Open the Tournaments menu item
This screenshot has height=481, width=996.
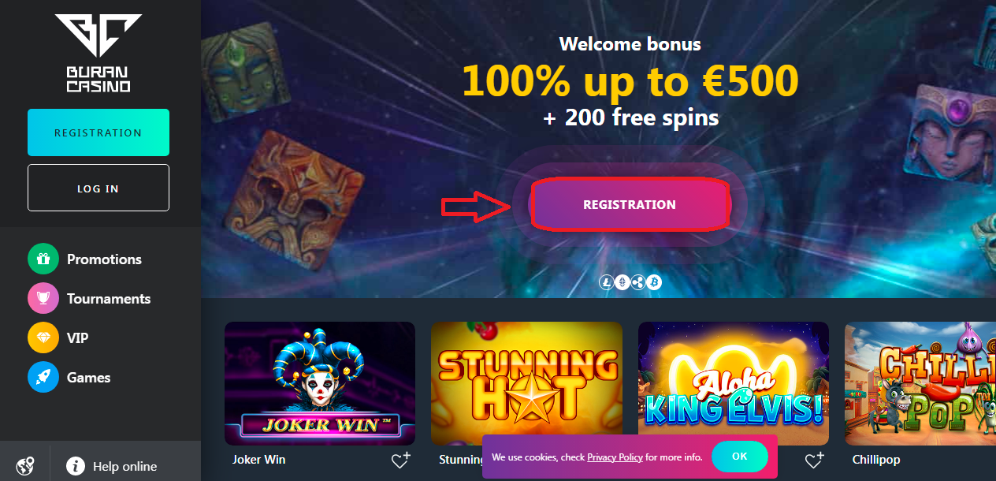coord(109,299)
